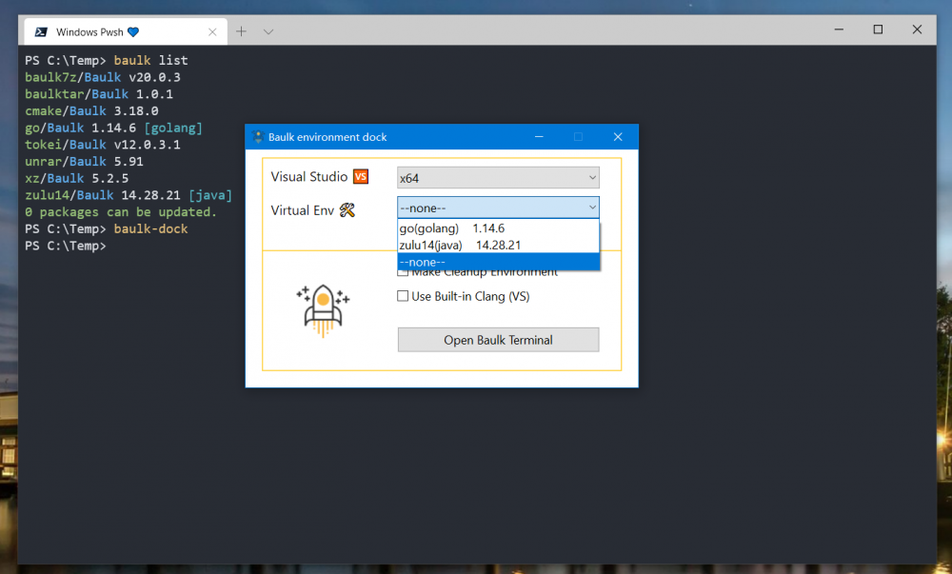This screenshot has width=952, height=574.
Task: Click the 'baulk list' command text
Action: [x=150, y=60]
